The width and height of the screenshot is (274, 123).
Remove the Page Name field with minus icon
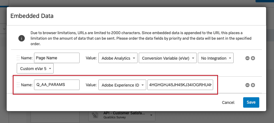247,58
